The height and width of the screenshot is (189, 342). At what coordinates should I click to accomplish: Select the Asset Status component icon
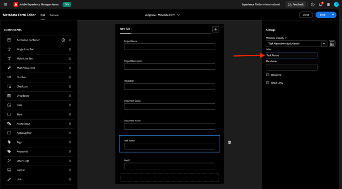[9, 124]
